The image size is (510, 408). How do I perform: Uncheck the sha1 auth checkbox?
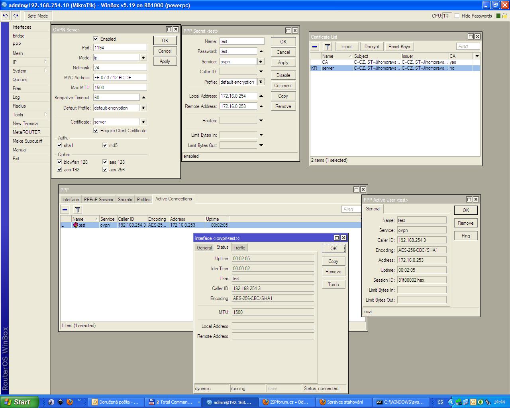(59, 145)
